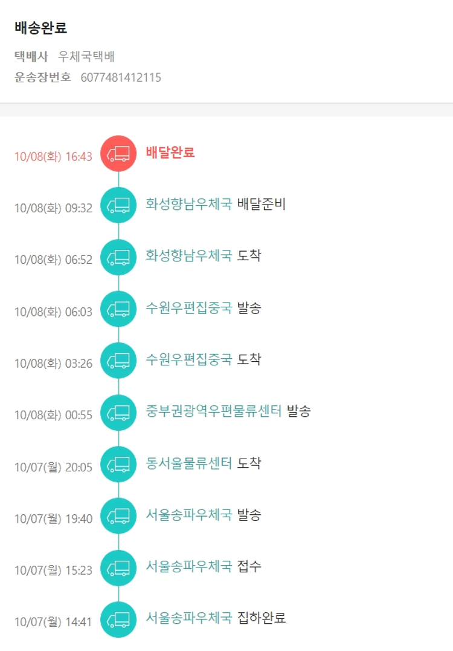The width and height of the screenshot is (453, 651).
Task: Click the 10/07(월) 14:41 pickup timestamp
Action: (x=53, y=622)
